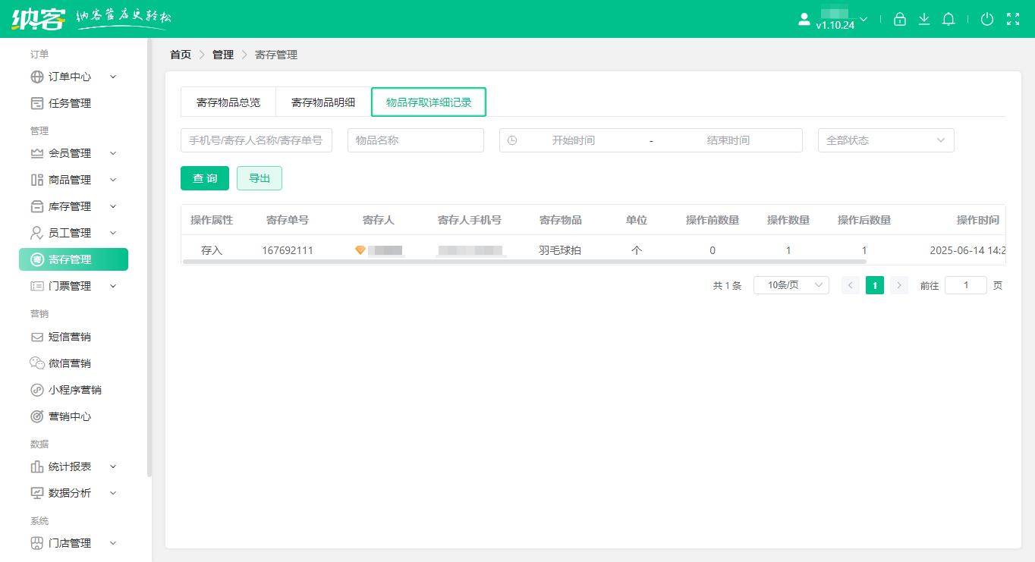Click the download icon in the top bar
This screenshot has width=1035, height=562.
point(923,19)
